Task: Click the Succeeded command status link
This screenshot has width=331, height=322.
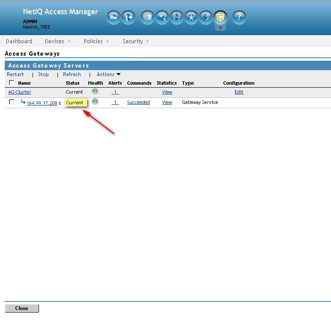Action: (x=138, y=102)
